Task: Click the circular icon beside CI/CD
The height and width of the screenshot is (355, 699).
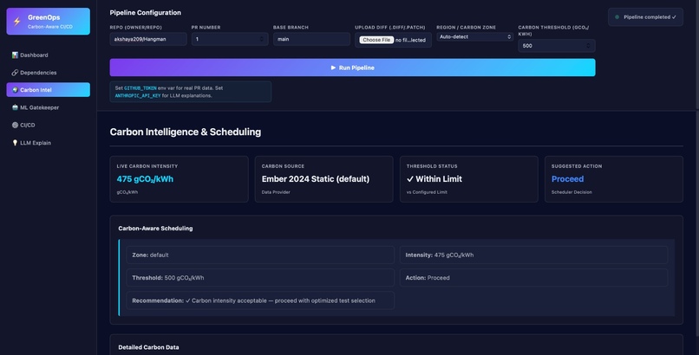Action: (15, 125)
